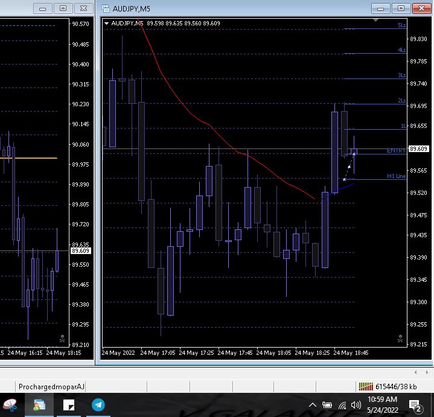
Task: Click the scroll left arrow on scrollbar
Action: pyautogui.click(x=416, y=372)
